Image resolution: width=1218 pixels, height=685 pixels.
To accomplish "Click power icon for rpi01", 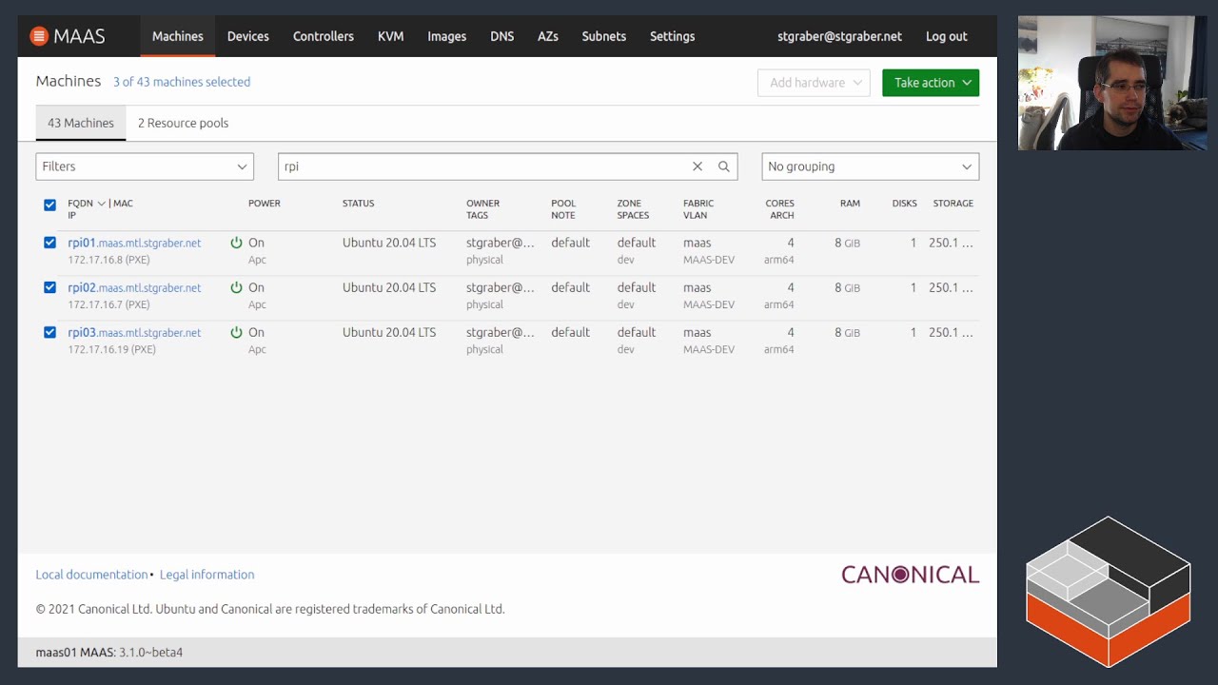I will (236, 243).
